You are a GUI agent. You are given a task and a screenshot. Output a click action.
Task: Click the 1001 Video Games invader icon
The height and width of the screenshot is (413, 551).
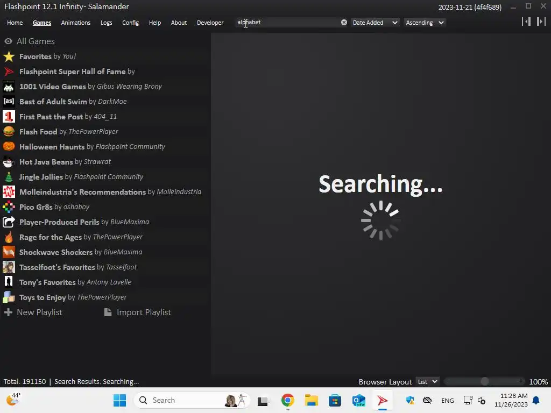click(9, 87)
